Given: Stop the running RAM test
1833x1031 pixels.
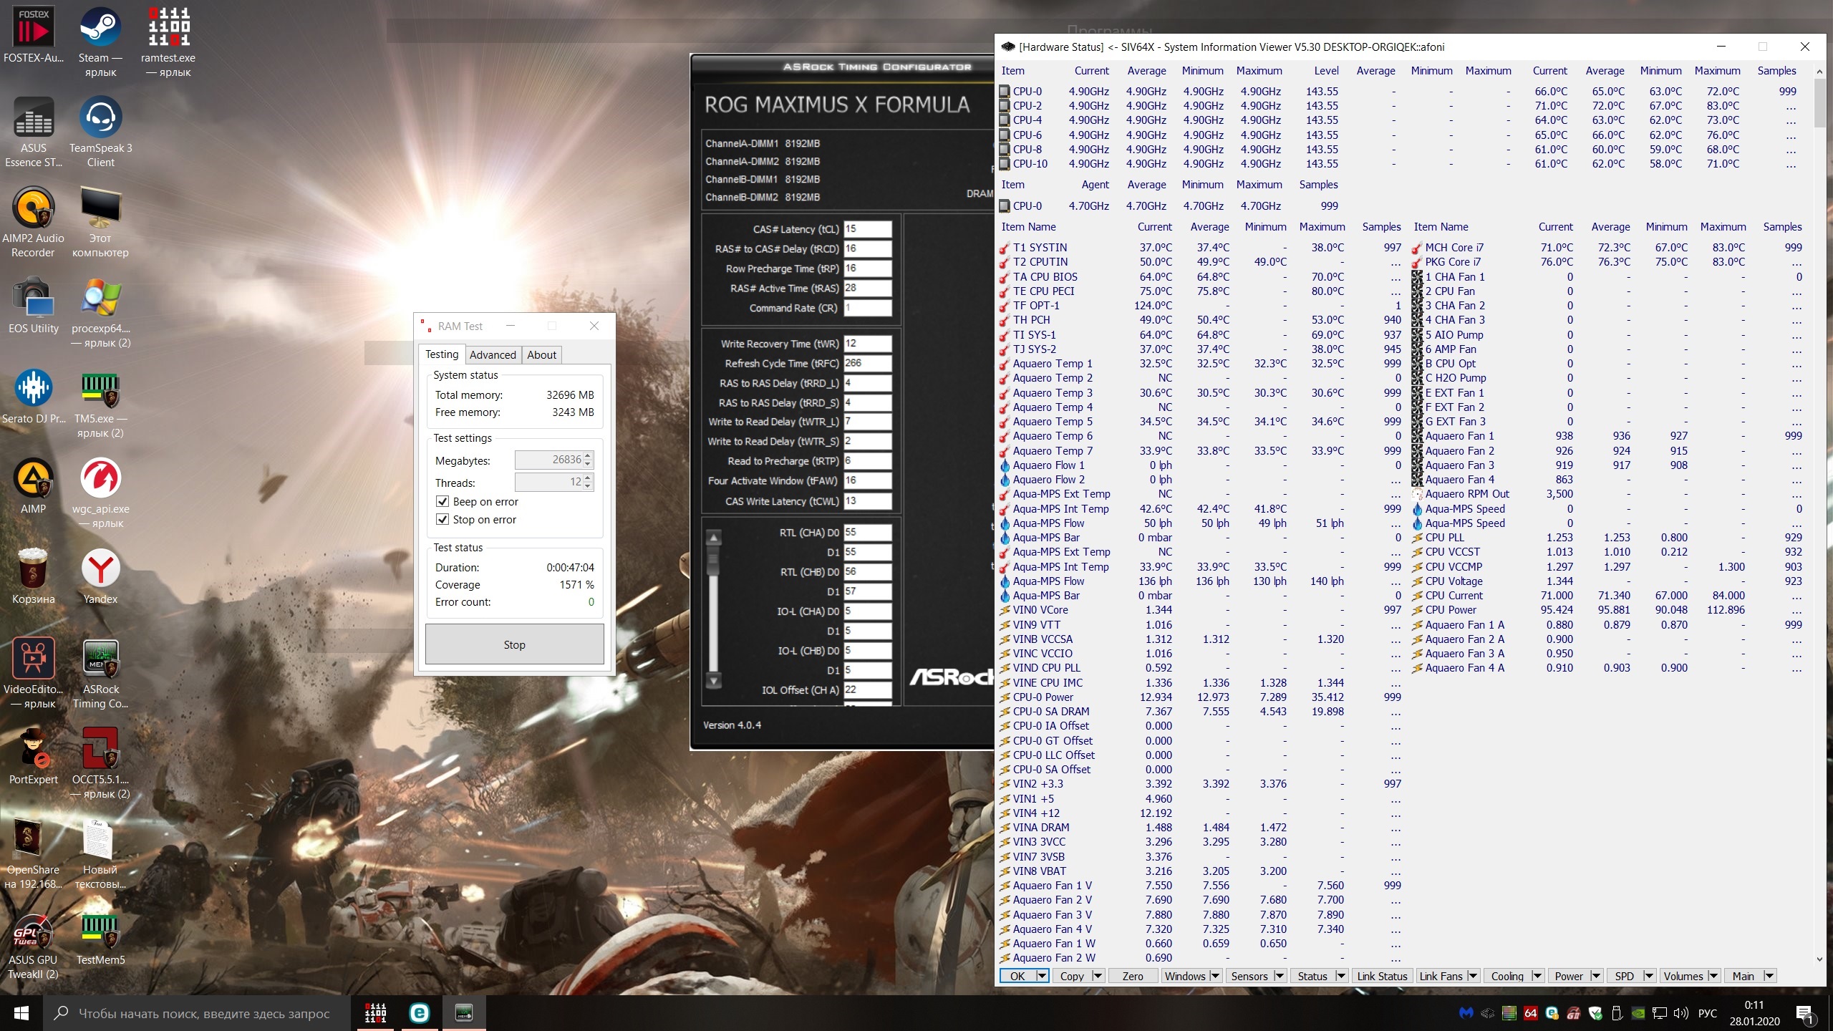Looking at the screenshot, I should click(x=514, y=644).
